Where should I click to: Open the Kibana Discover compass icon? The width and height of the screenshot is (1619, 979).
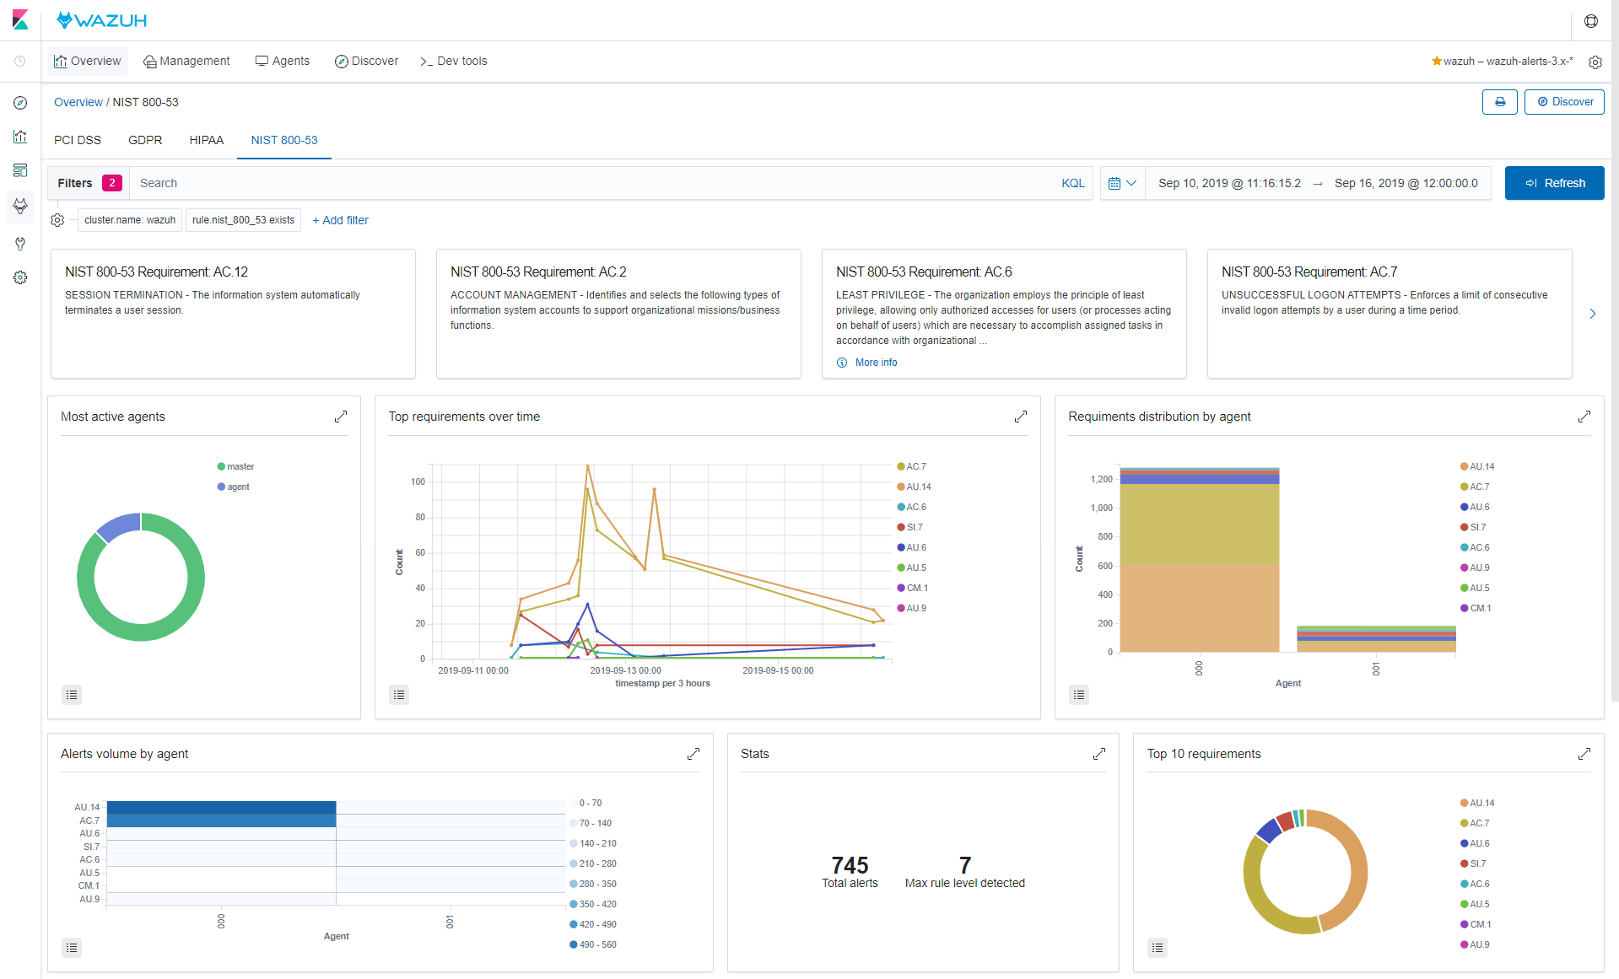coord(20,103)
